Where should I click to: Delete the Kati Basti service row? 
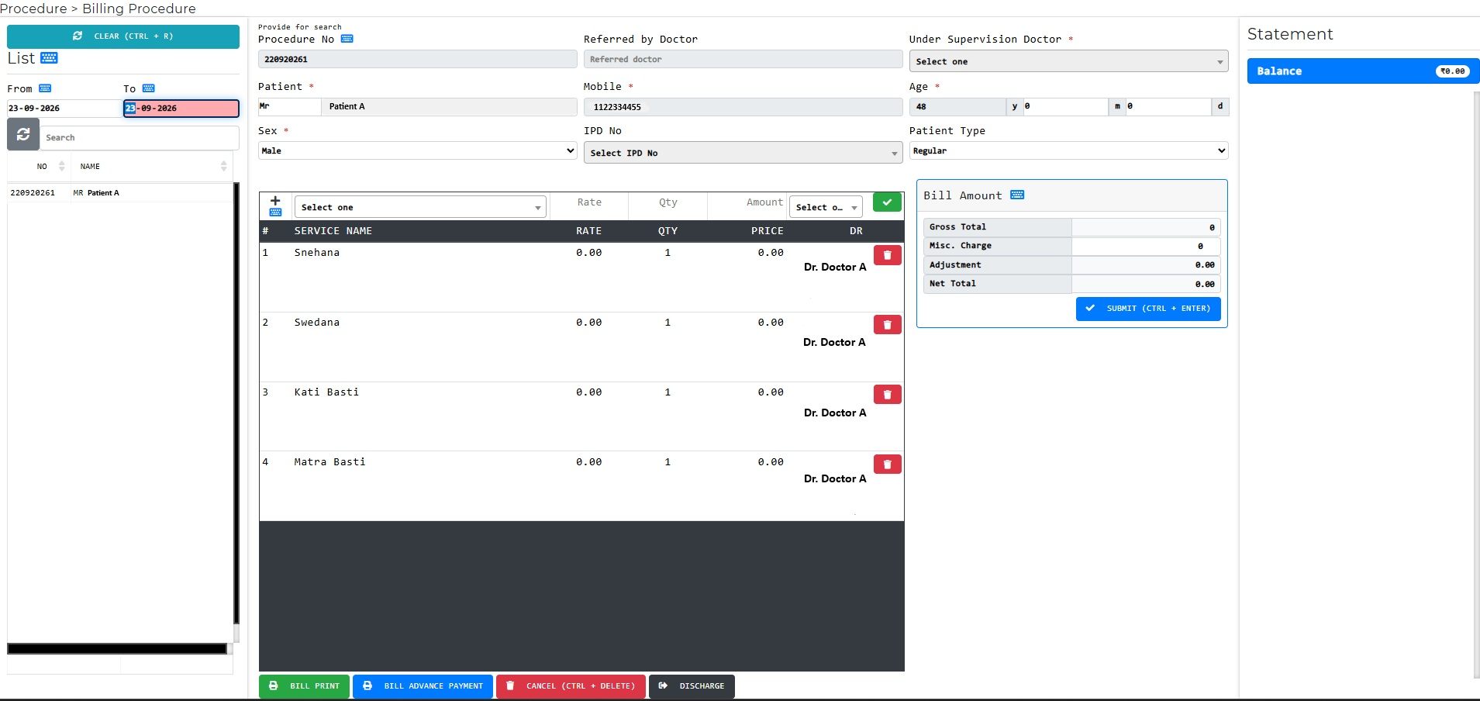(x=887, y=395)
